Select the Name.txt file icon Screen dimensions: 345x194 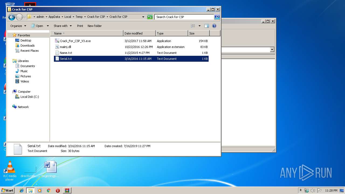click(x=57, y=53)
